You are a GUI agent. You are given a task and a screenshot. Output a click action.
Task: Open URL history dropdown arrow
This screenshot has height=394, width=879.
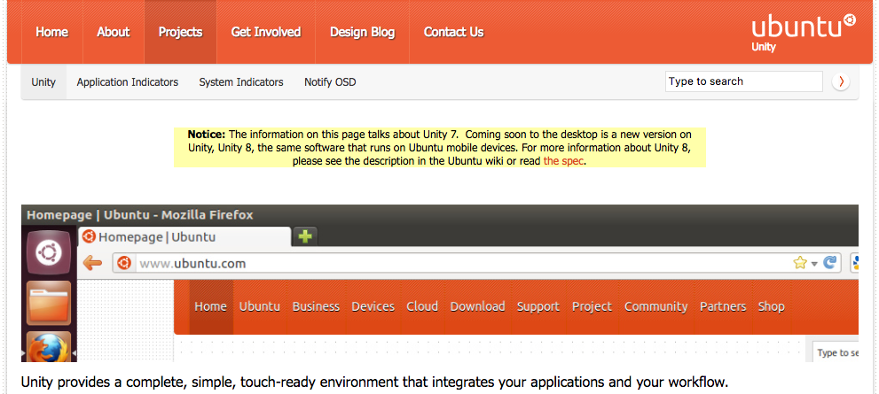pyautogui.click(x=814, y=263)
